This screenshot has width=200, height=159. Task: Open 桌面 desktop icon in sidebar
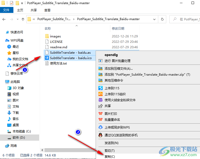[9, 125]
